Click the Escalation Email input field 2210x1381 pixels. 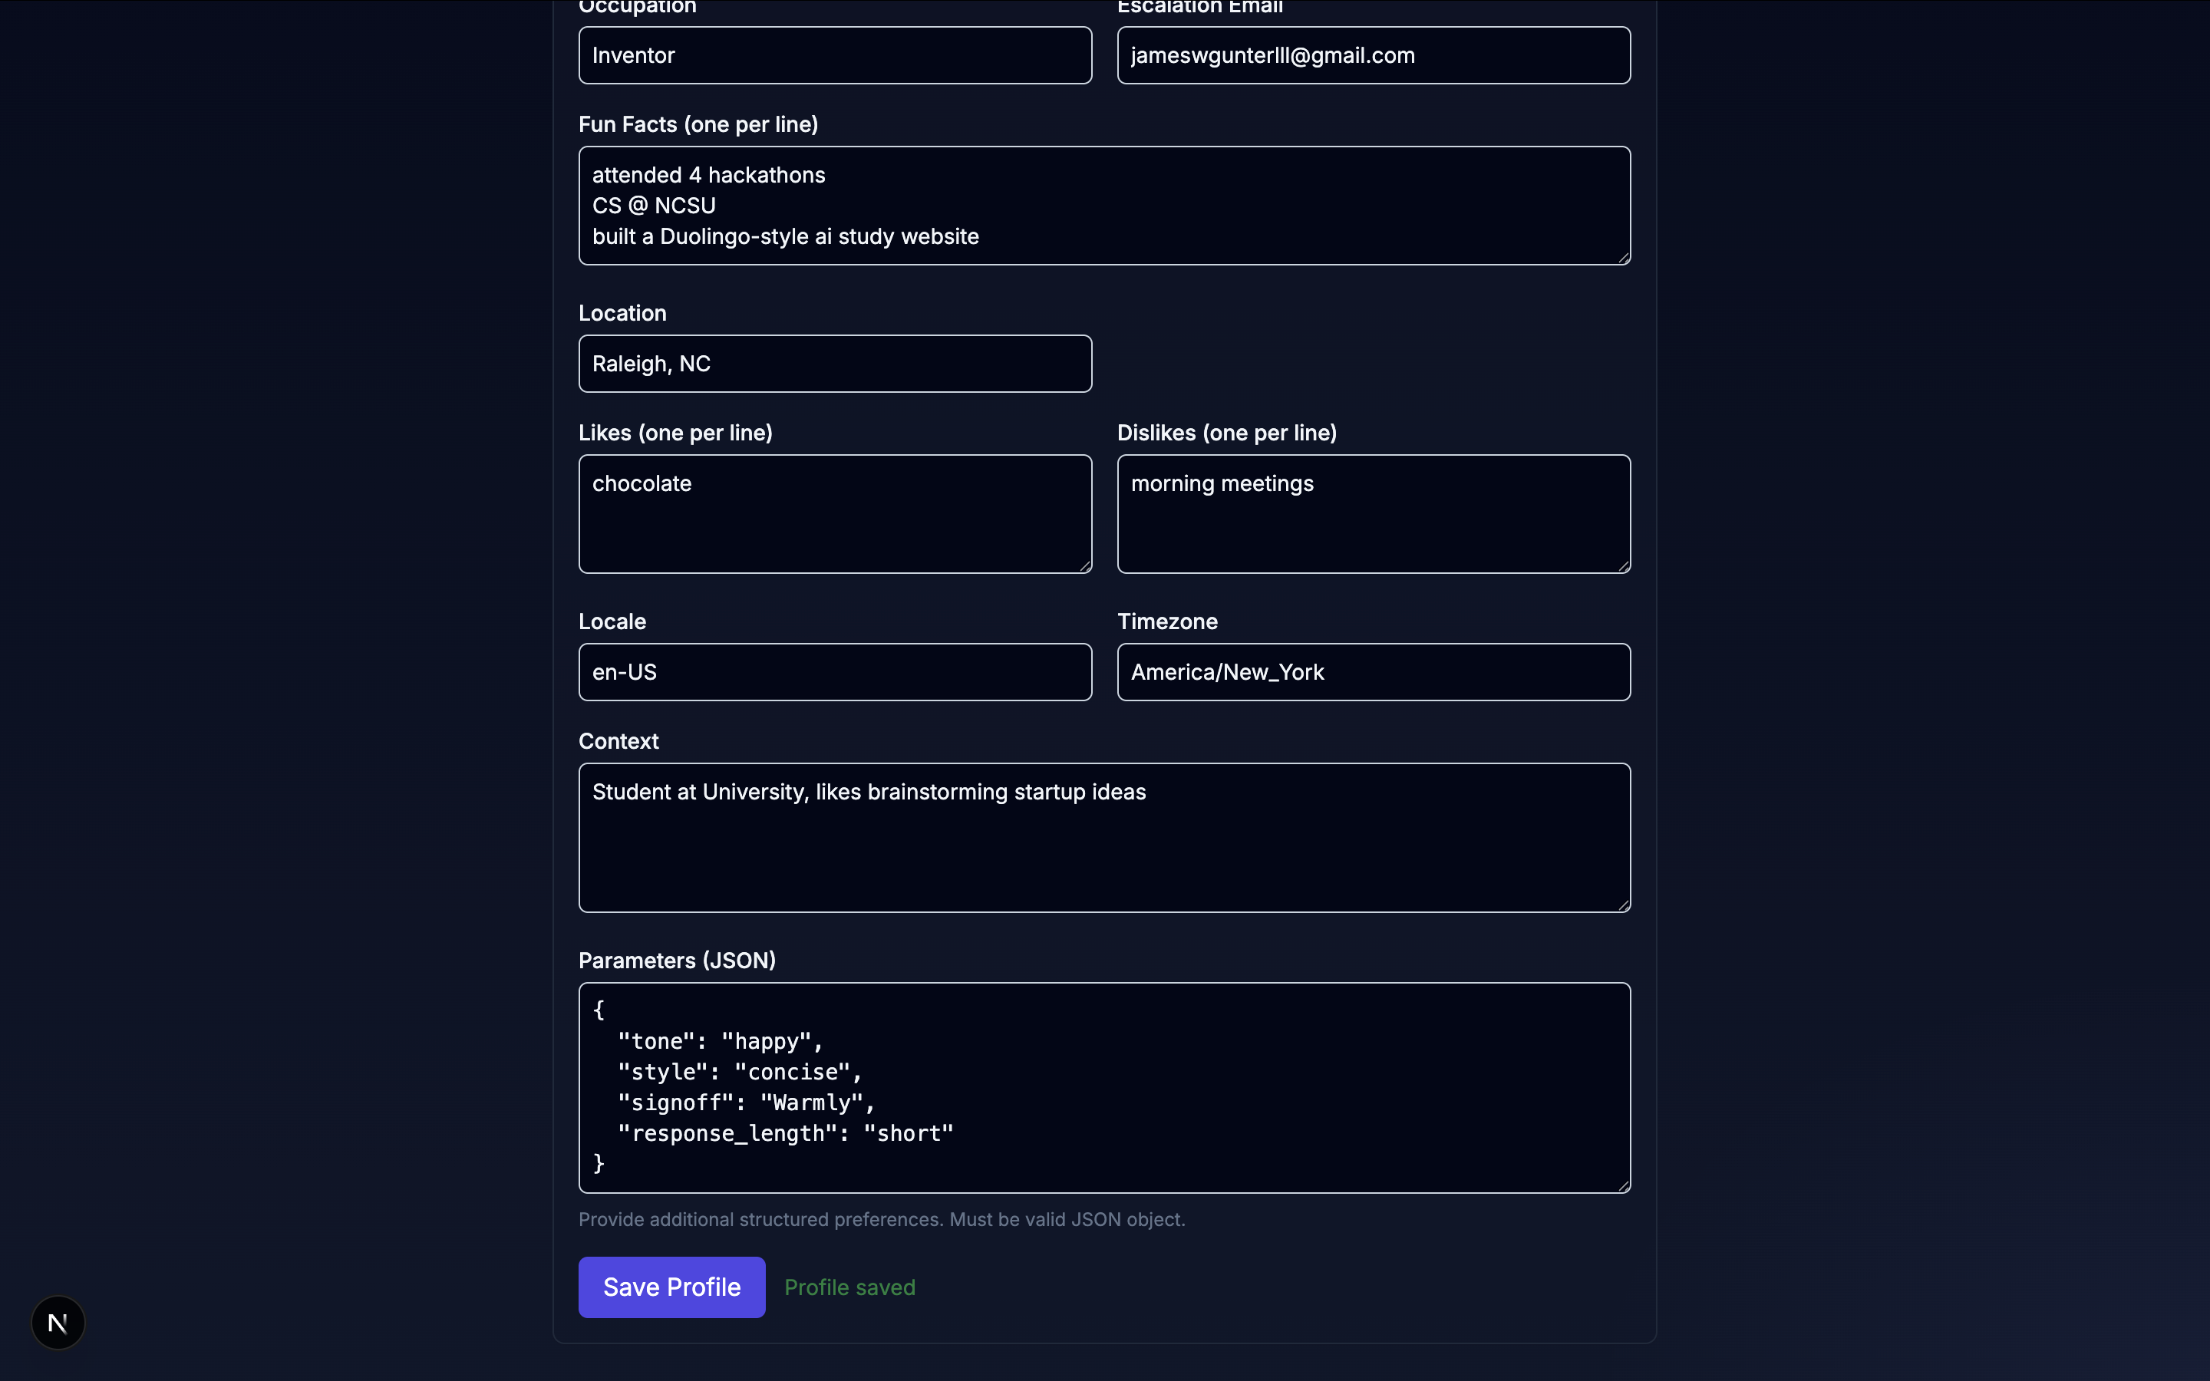pyautogui.click(x=1373, y=56)
